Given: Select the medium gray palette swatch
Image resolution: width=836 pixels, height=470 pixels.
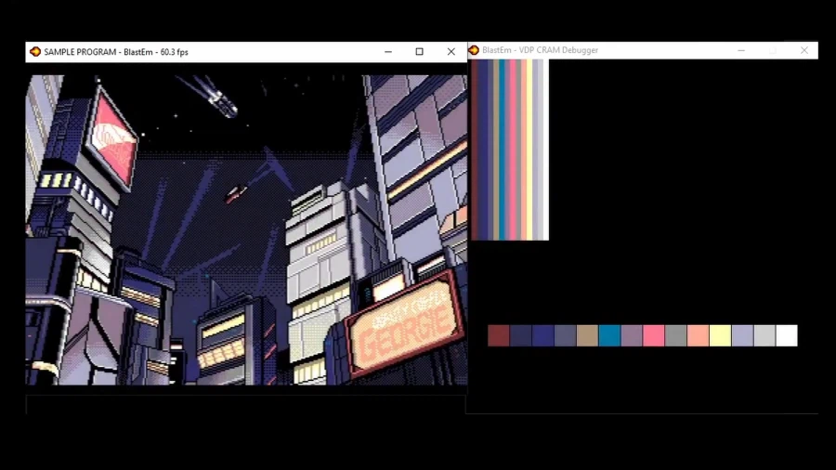Looking at the screenshot, I should coord(675,335).
